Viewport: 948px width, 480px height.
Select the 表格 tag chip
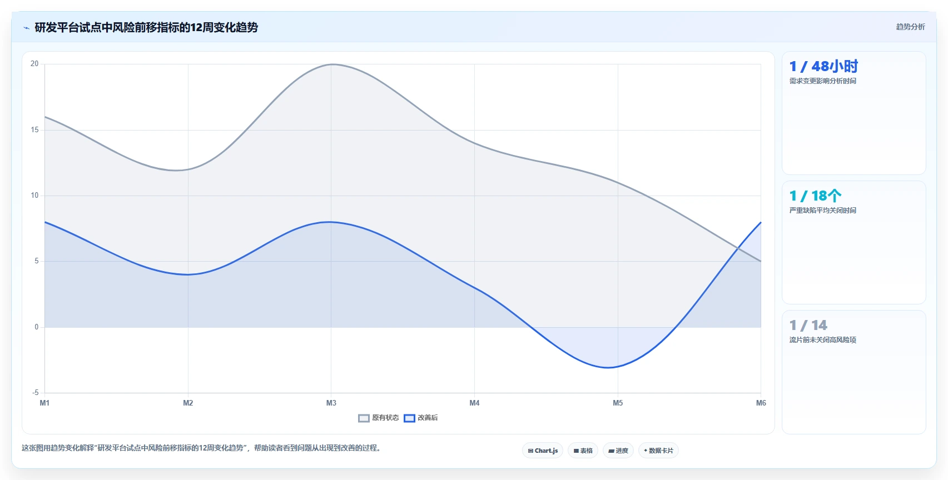pos(583,451)
